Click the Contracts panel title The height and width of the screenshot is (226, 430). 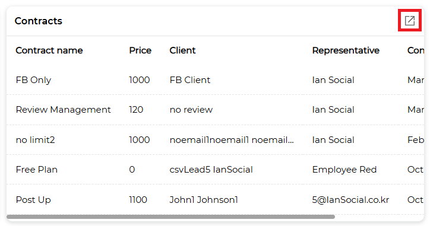click(x=39, y=21)
